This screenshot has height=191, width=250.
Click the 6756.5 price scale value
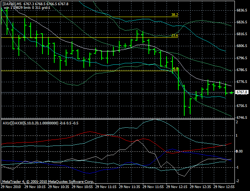click(x=242, y=106)
